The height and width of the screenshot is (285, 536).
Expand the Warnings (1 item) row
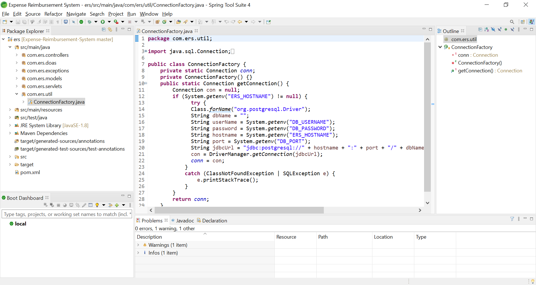coord(138,245)
